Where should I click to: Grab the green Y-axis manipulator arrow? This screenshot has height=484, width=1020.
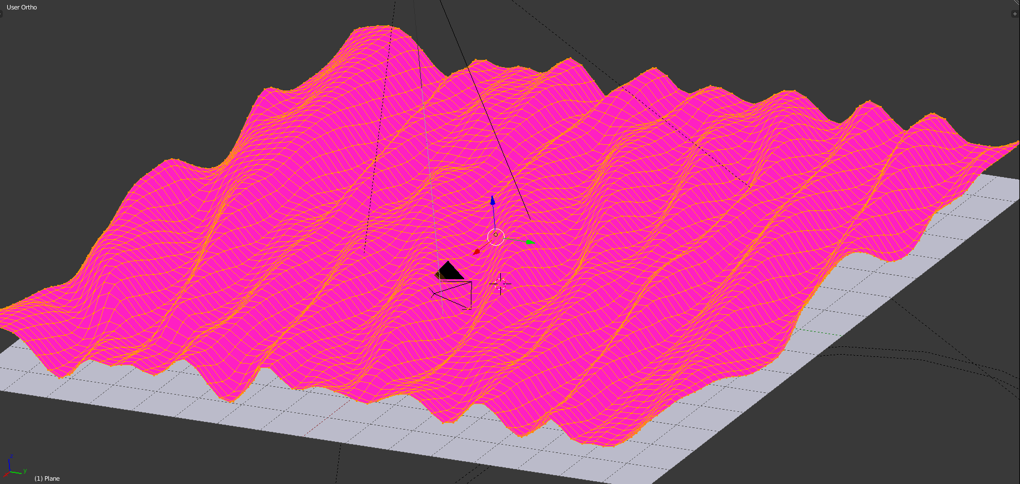coord(530,242)
